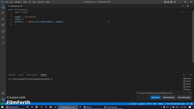Open editor More Actions ellipsis menu
The height and width of the screenshot is (109, 194).
point(191,6)
